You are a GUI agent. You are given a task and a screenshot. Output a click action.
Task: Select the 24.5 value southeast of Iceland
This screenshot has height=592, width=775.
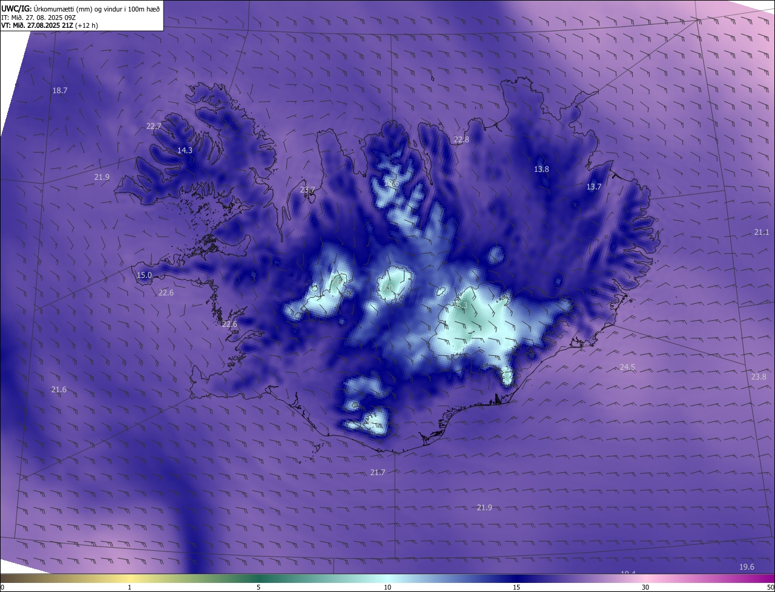coord(628,367)
